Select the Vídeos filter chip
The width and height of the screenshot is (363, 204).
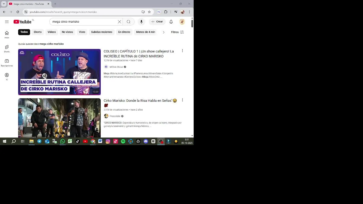pos(52,32)
